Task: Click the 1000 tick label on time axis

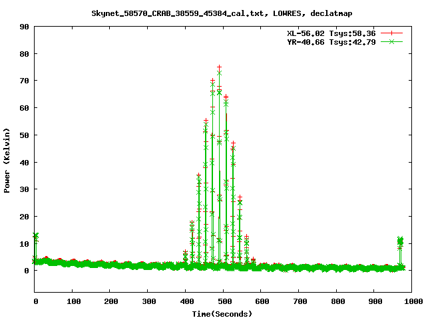Action: tap(413, 301)
